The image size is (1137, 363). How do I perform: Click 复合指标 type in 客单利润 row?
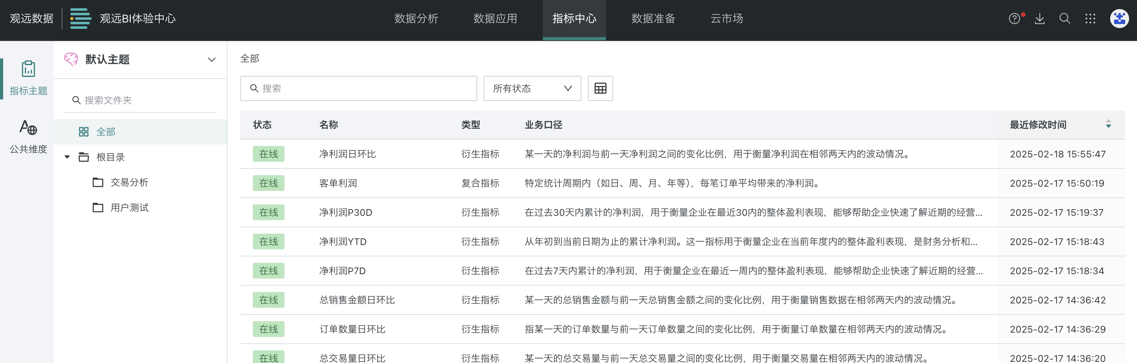480,183
